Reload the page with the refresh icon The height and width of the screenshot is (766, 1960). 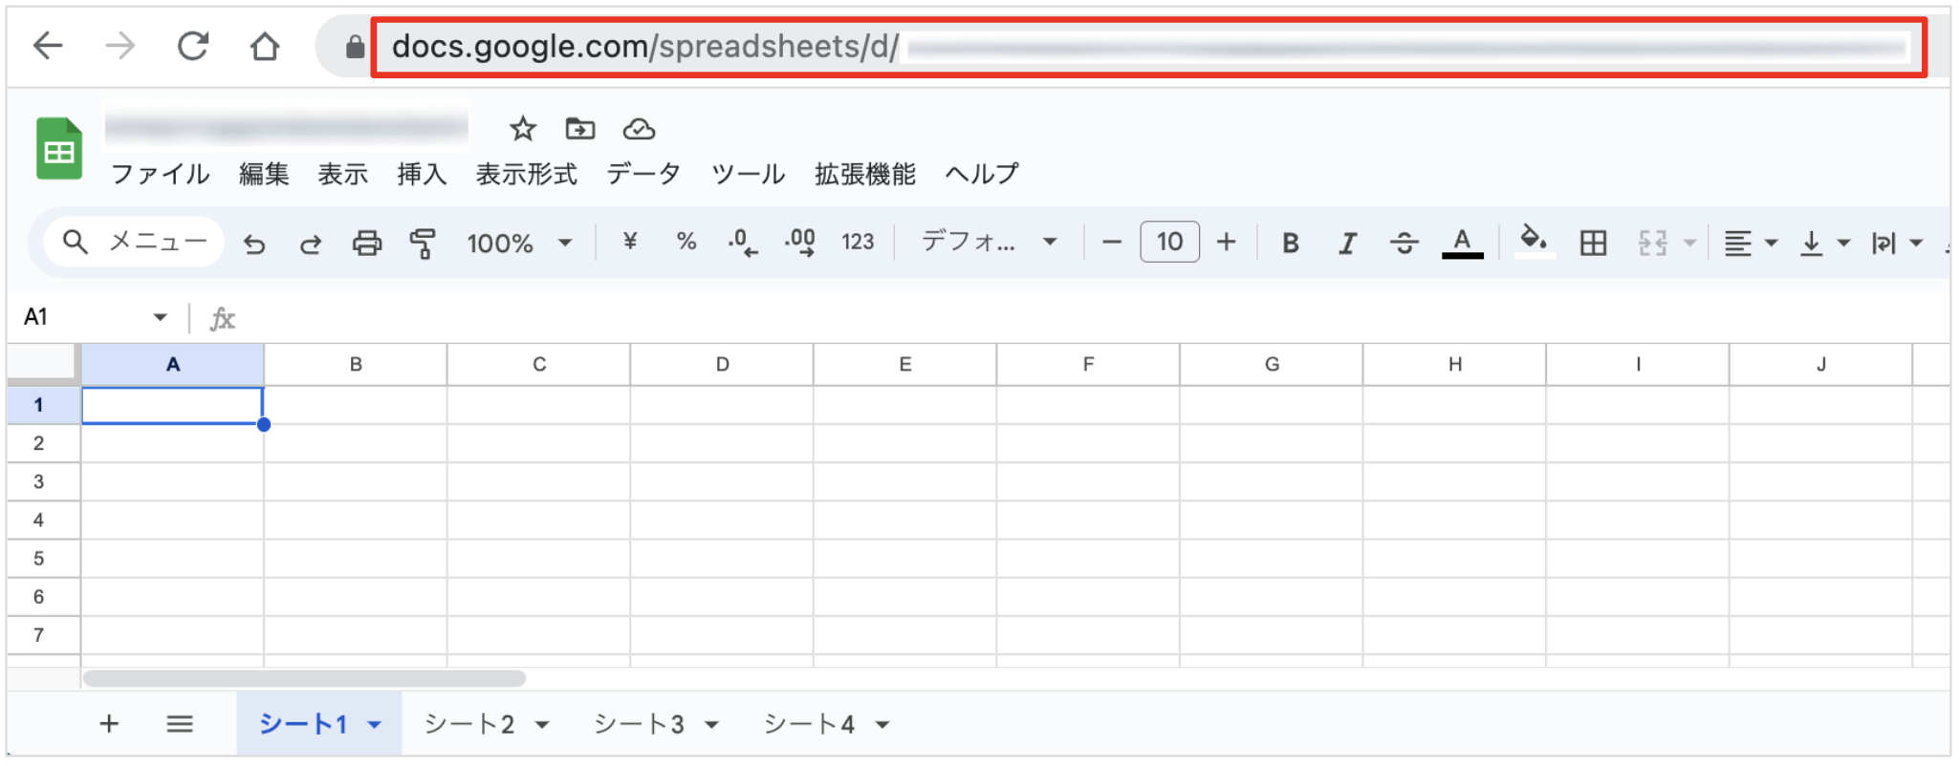[x=193, y=45]
